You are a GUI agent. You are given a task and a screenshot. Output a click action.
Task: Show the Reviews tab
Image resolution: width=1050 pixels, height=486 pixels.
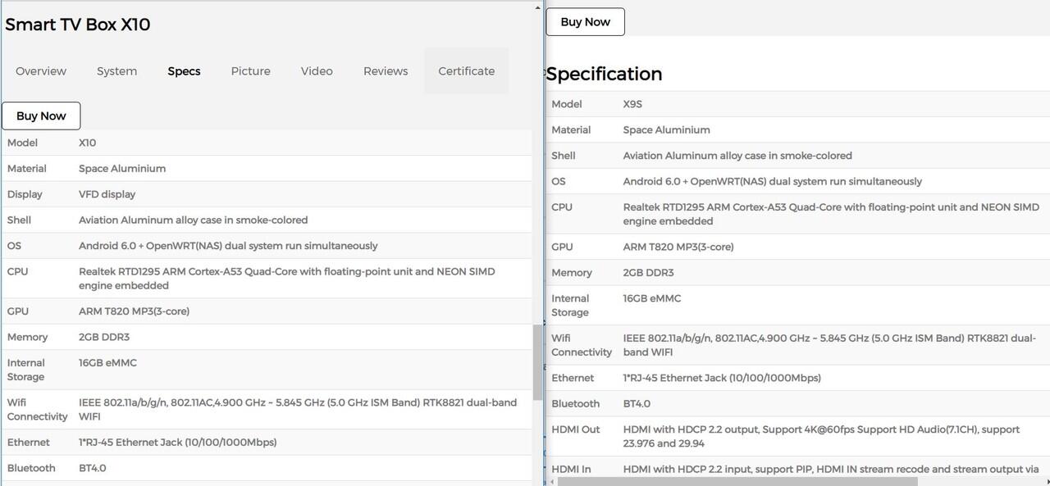coord(386,71)
